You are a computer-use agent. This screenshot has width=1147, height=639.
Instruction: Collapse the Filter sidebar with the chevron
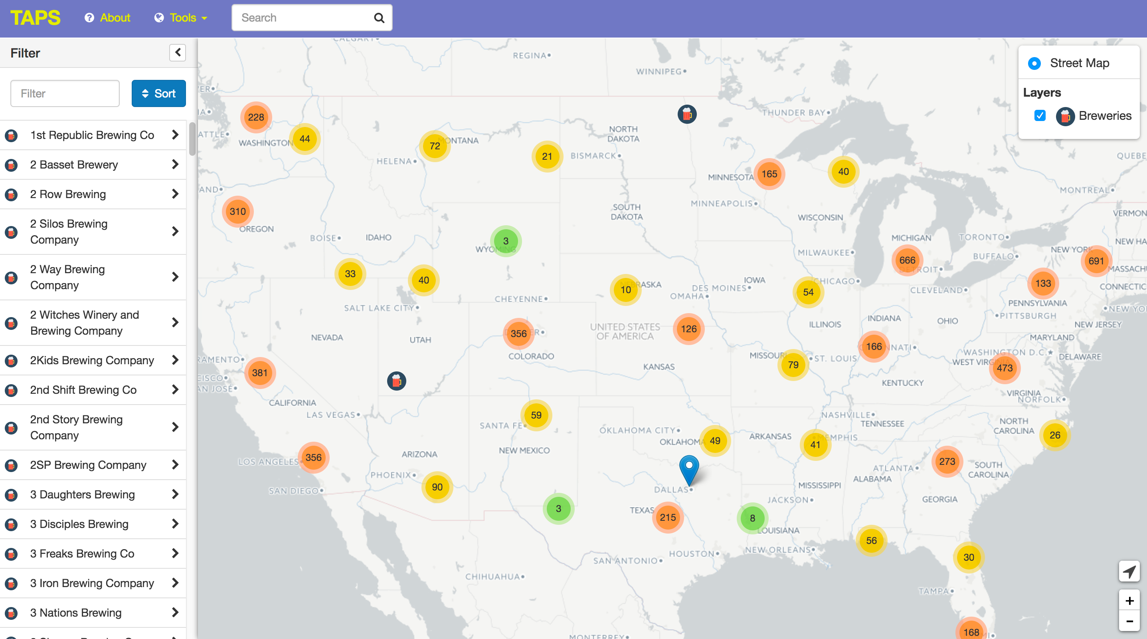pos(178,53)
